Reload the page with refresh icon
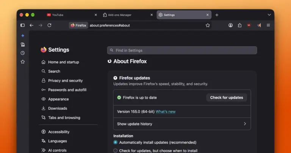This screenshot has width=291, height=153. (49, 25)
